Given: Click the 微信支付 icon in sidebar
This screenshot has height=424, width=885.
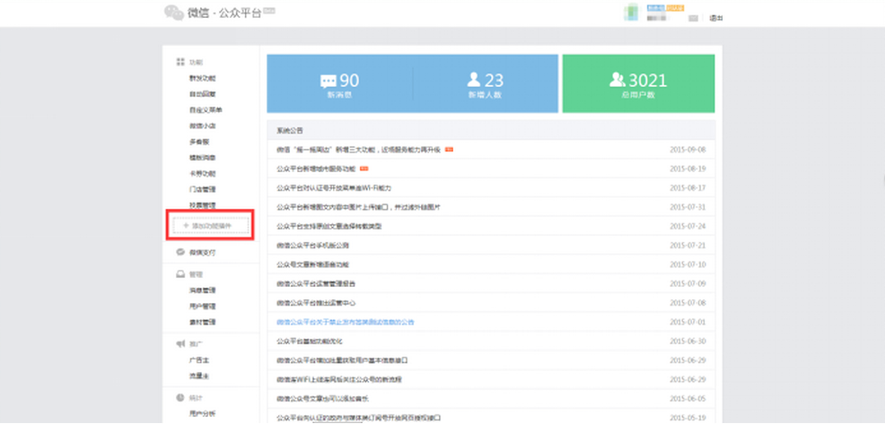Looking at the screenshot, I should [180, 253].
